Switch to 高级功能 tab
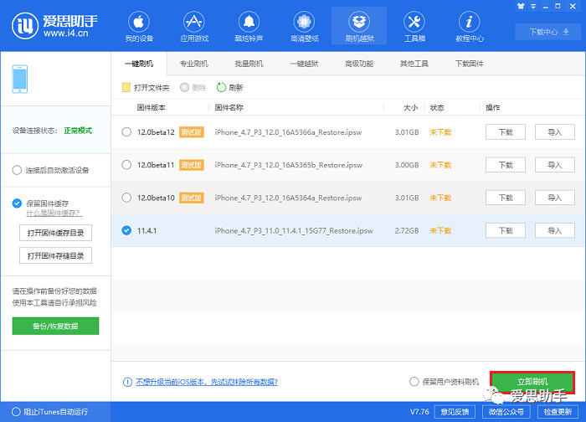Viewport: 586px width, 422px height. click(359, 64)
